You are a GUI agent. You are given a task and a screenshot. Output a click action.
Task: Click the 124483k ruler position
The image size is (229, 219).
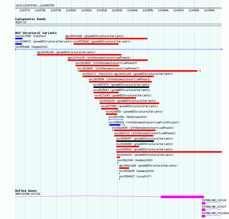(117, 10)
